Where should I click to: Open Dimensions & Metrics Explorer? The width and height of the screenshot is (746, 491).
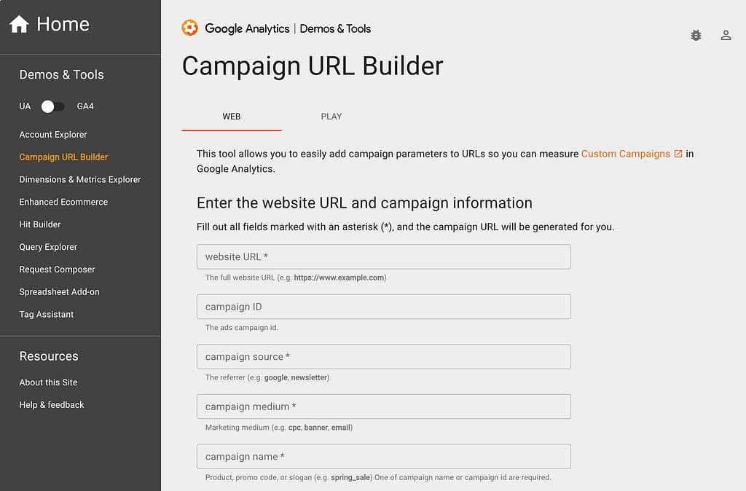(79, 179)
